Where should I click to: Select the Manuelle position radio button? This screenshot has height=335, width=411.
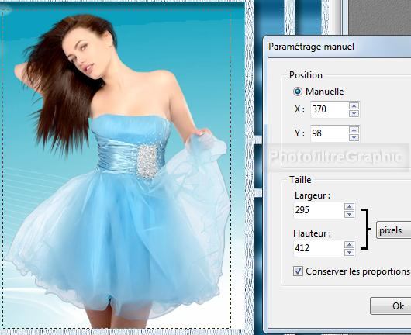coord(298,92)
